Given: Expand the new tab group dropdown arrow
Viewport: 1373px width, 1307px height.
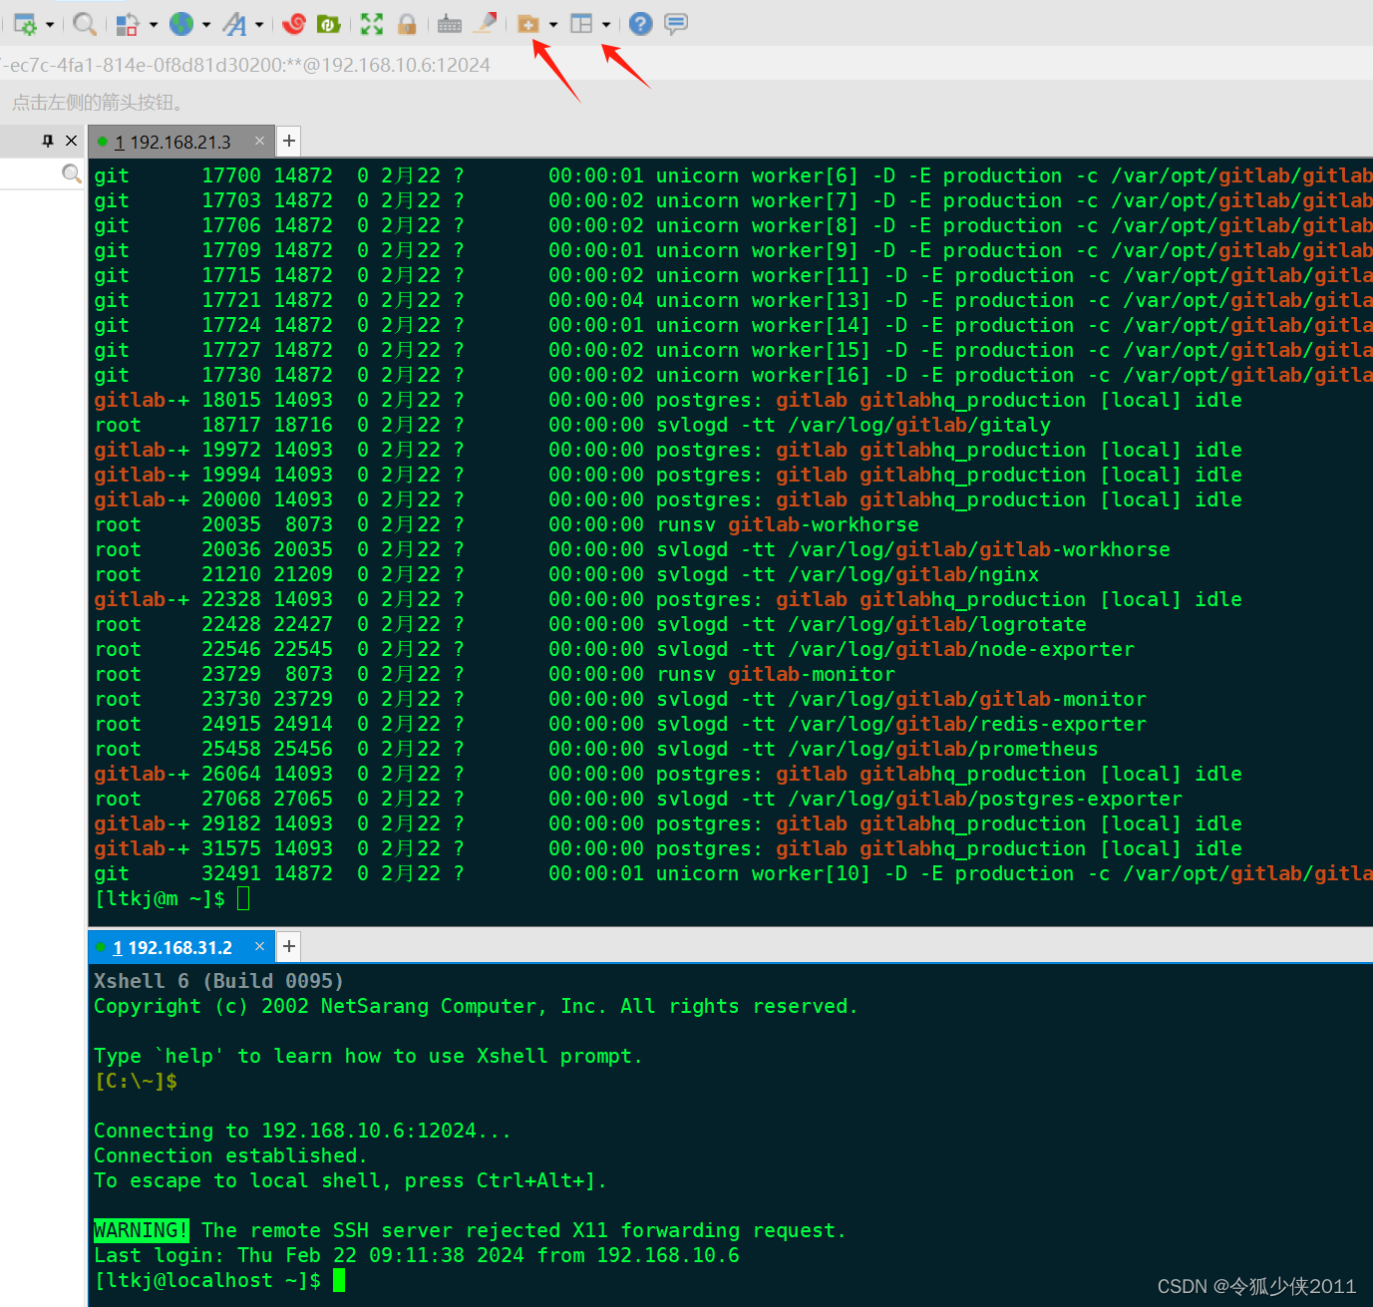Looking at the screenshot, I should (x=553, y=25).
